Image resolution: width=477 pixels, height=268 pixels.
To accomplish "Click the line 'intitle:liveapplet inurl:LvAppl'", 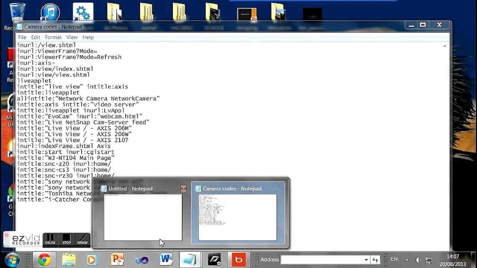I will click(x=71, y=111).
